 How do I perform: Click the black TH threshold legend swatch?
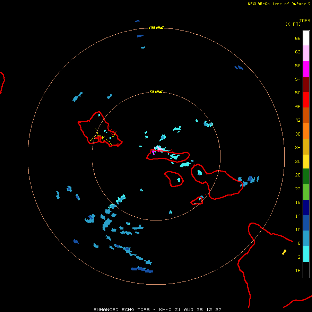click(306, 270)
